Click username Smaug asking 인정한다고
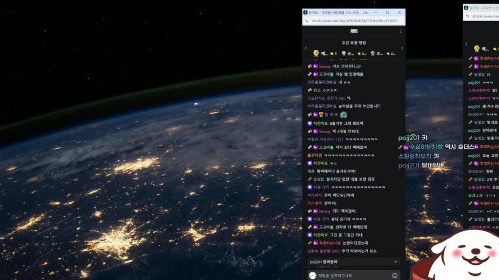This screenshot has width=499, height=280. click(x=324, y=66)
